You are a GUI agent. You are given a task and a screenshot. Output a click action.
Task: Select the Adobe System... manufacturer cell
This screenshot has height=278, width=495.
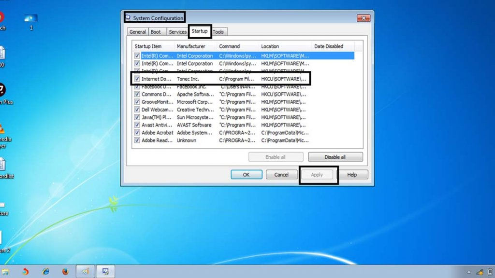tap(194, 133)
